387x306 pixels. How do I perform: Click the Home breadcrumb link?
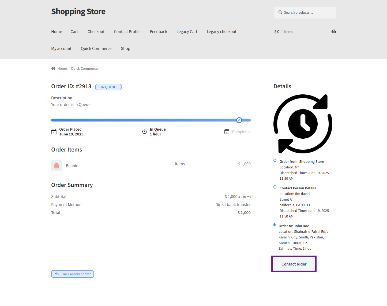[62, 69]
